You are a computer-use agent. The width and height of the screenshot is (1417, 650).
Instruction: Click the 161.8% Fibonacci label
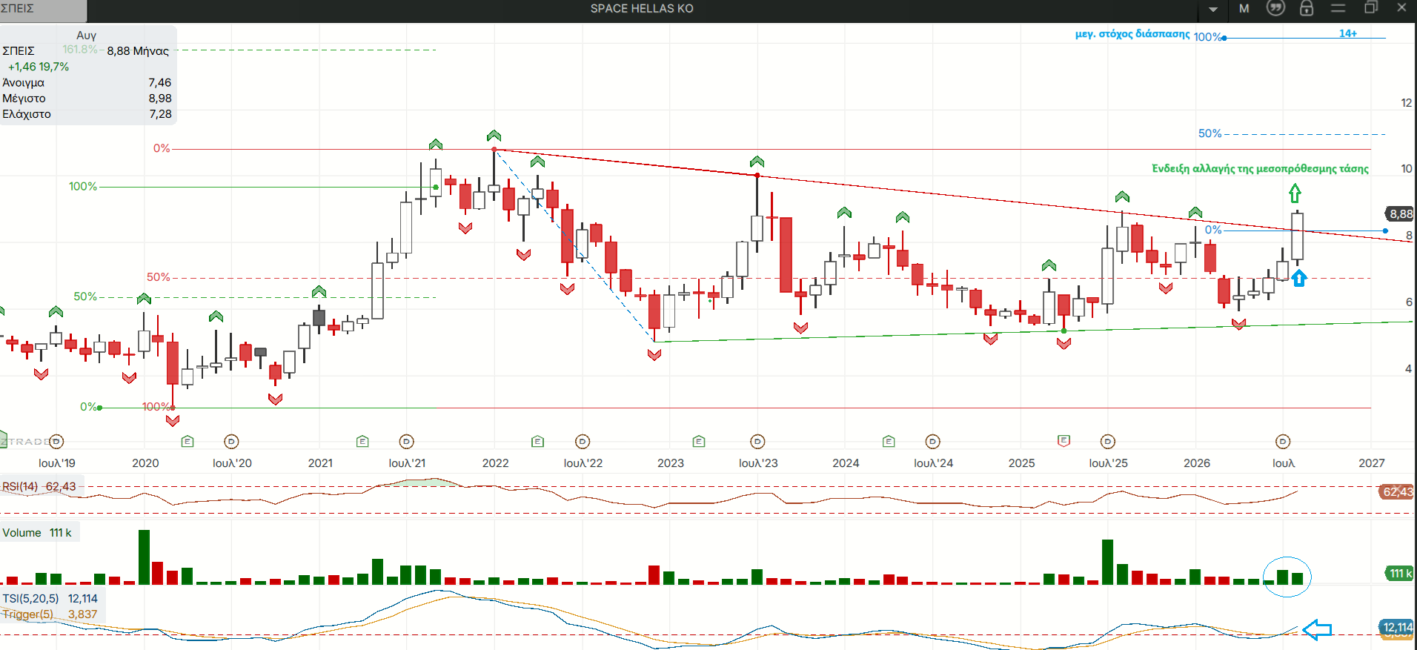click(x=79, y=50)
